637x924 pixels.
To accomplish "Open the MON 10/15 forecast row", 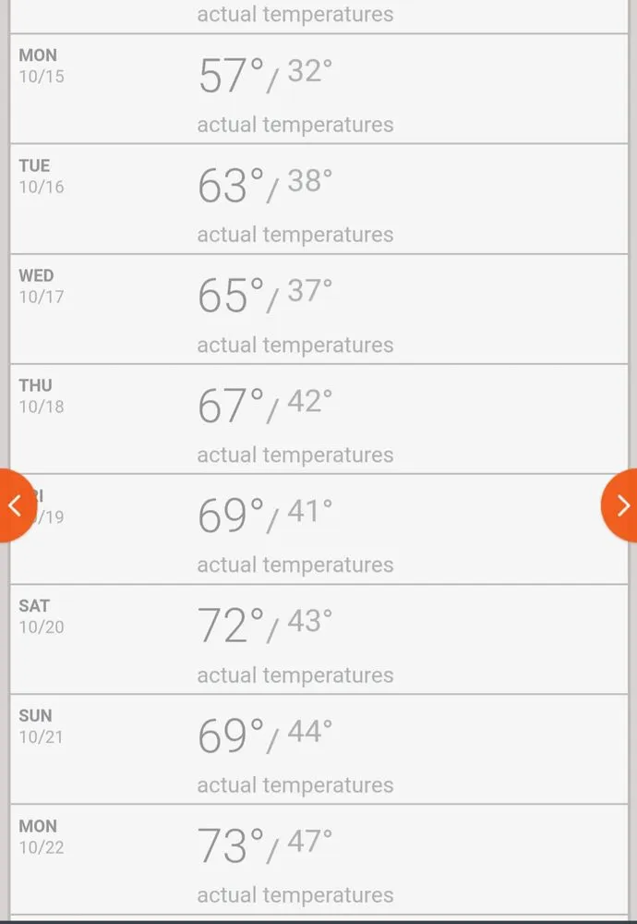I will click(x=318, y=90).
